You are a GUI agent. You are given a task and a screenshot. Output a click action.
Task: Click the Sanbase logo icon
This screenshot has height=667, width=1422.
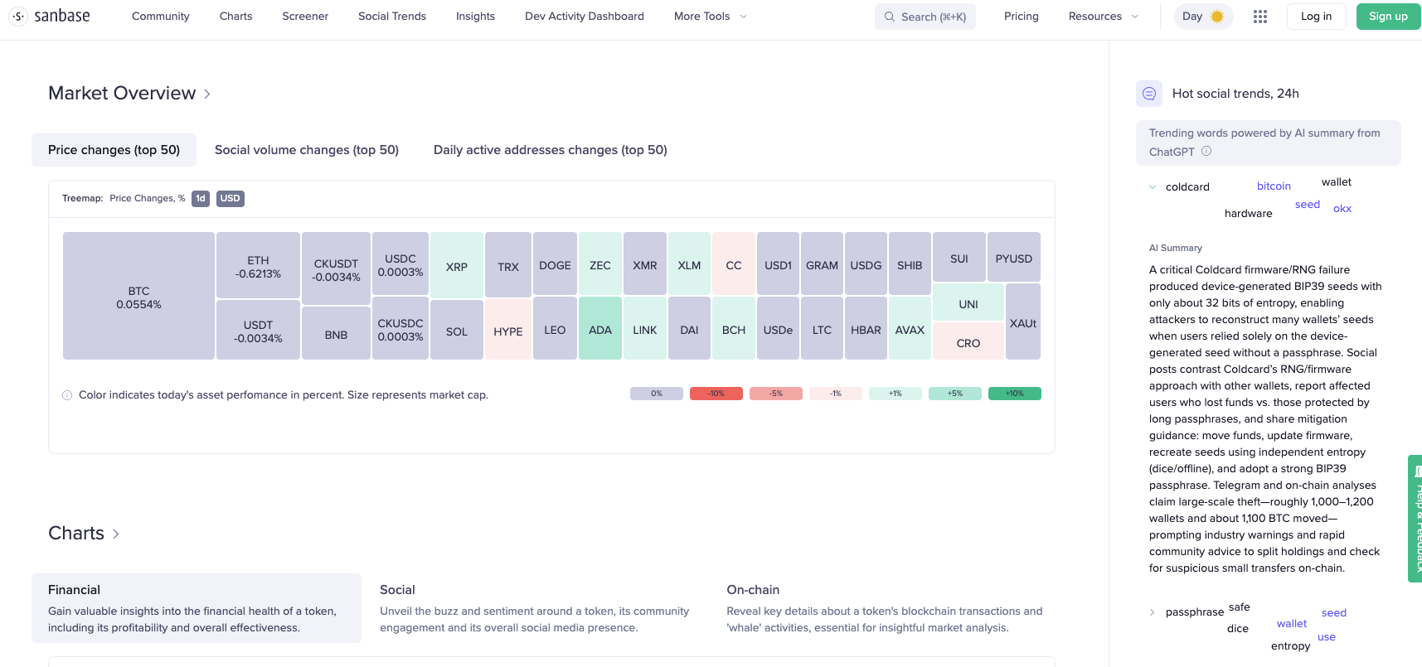click(18, 16)
